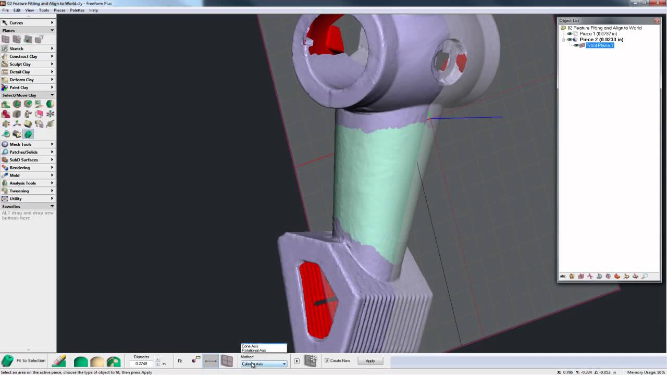Collapse the Select/Move Clay palette

(28, 95)
